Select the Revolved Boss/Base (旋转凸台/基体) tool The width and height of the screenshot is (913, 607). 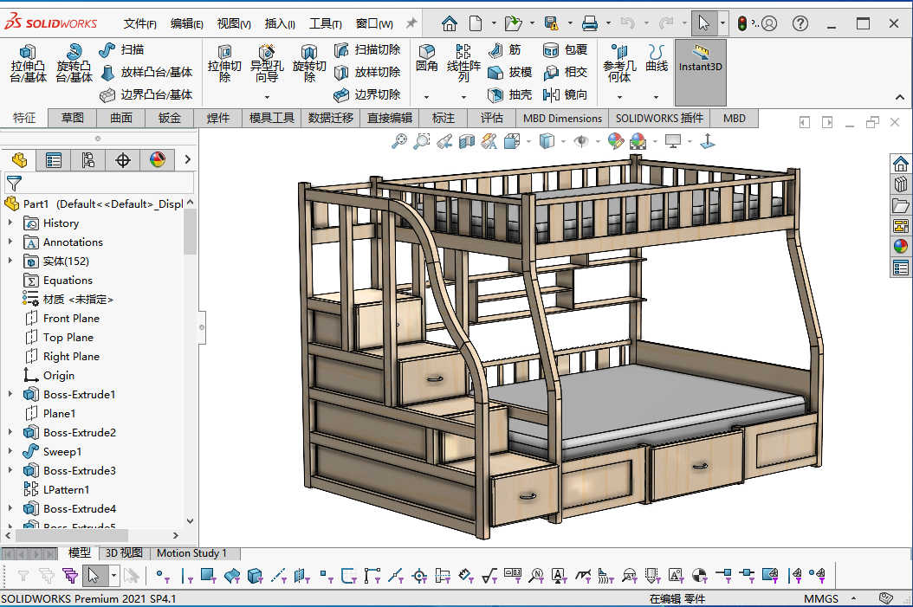coord(74,63)
